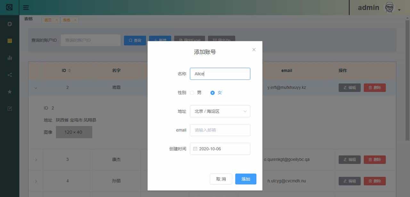The height and width of the screenshot is (197, 410).
Task: Click the calendar icon in 创建时间 field
Action: coord(195,148)
